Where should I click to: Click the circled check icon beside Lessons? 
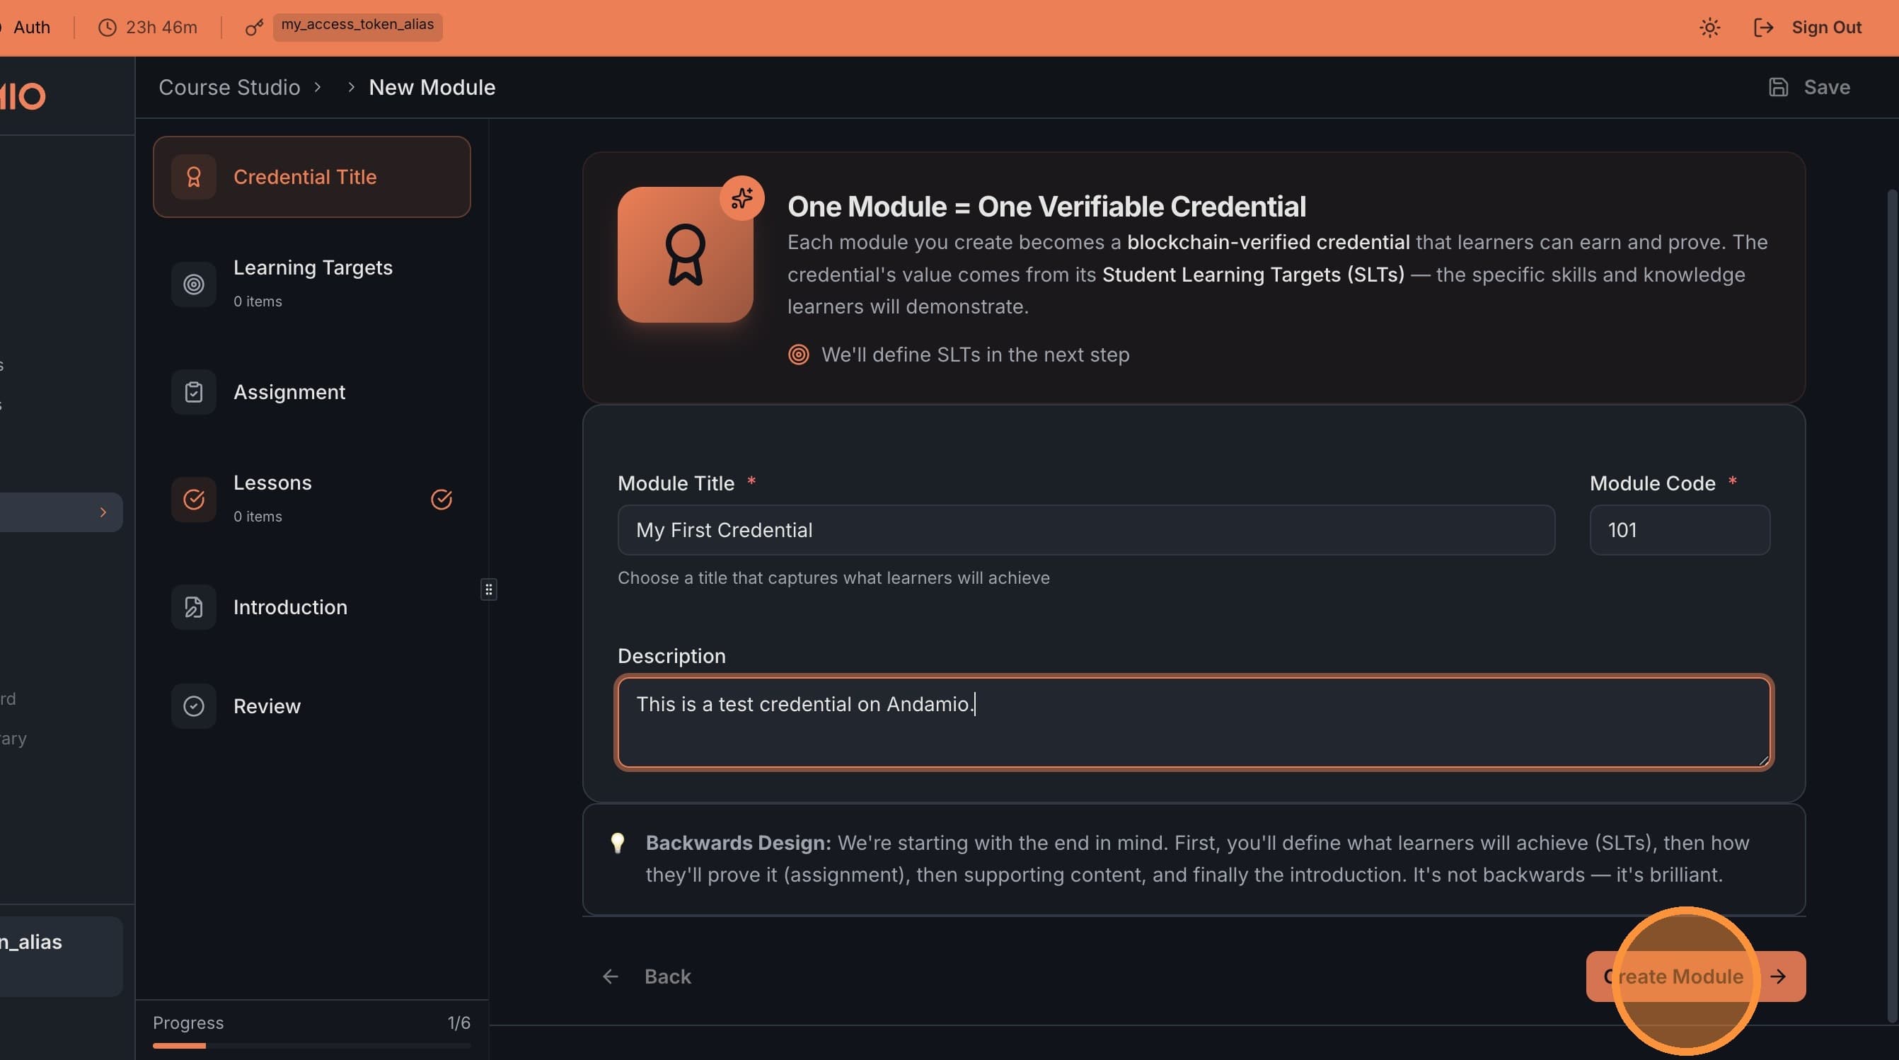pos(193,499)
